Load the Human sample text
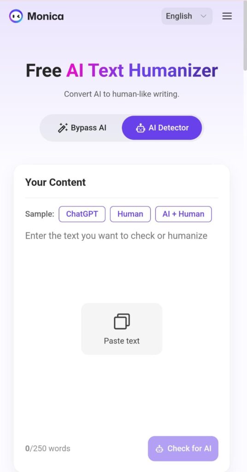Image resolution: width=247 pixels, height=472 pixels. tap(130, 214)
